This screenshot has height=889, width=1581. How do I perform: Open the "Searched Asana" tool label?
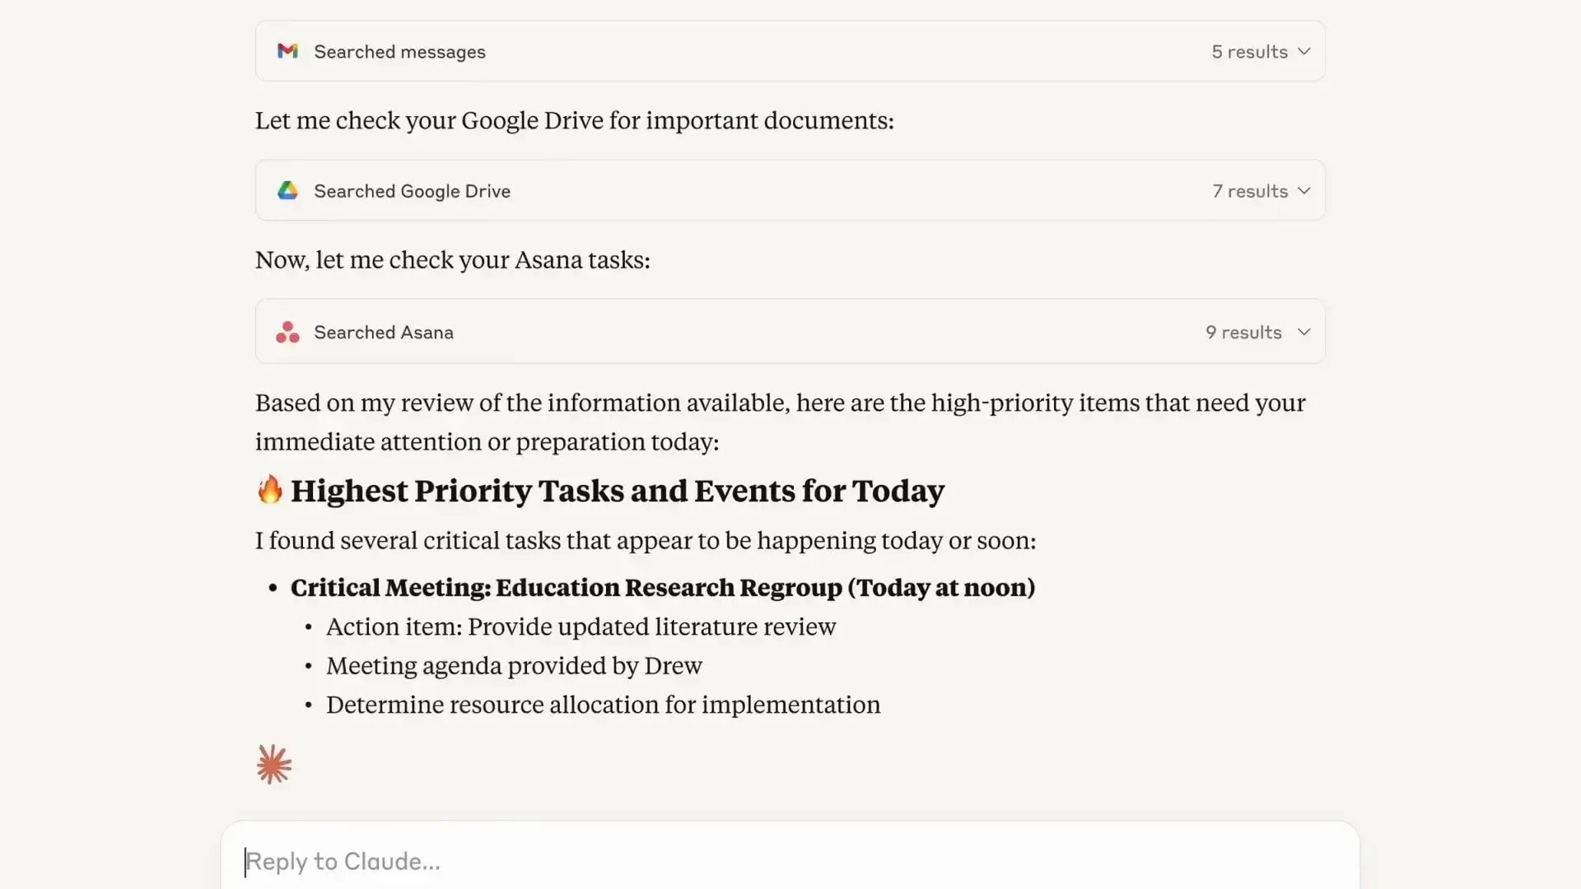point(384,333)
